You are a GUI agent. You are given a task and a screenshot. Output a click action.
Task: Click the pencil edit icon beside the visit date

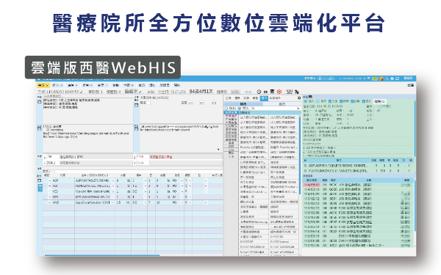(x=82, y=92)
